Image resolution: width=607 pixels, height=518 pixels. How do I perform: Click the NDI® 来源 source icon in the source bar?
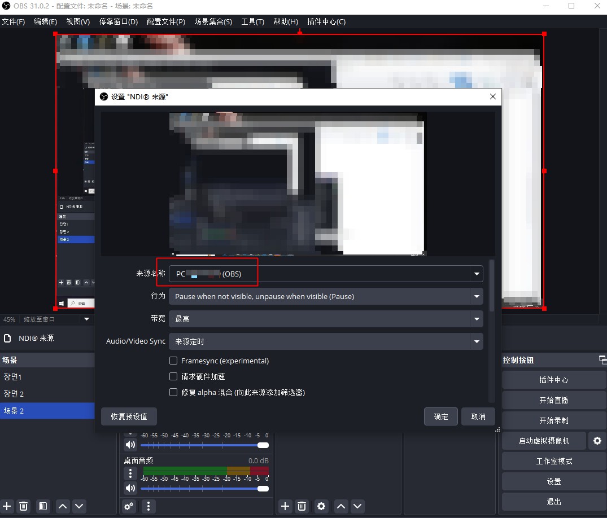pos(7,338)
